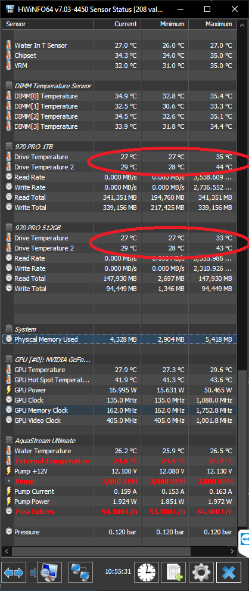Click the 1,088.0 MHz maximum GPU Clock value
This screenshot has height=591, width=249.
(x=214, y=400)
